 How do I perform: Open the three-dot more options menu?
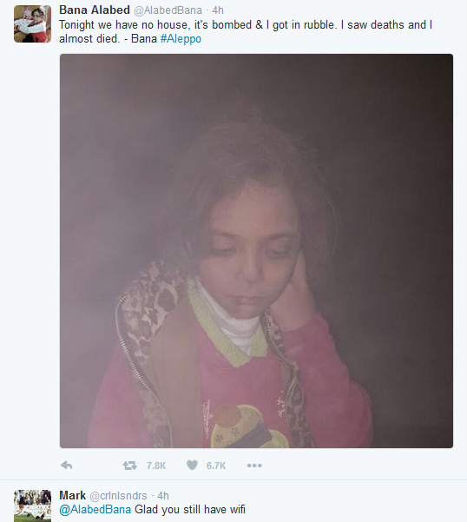tap(254, 466)
